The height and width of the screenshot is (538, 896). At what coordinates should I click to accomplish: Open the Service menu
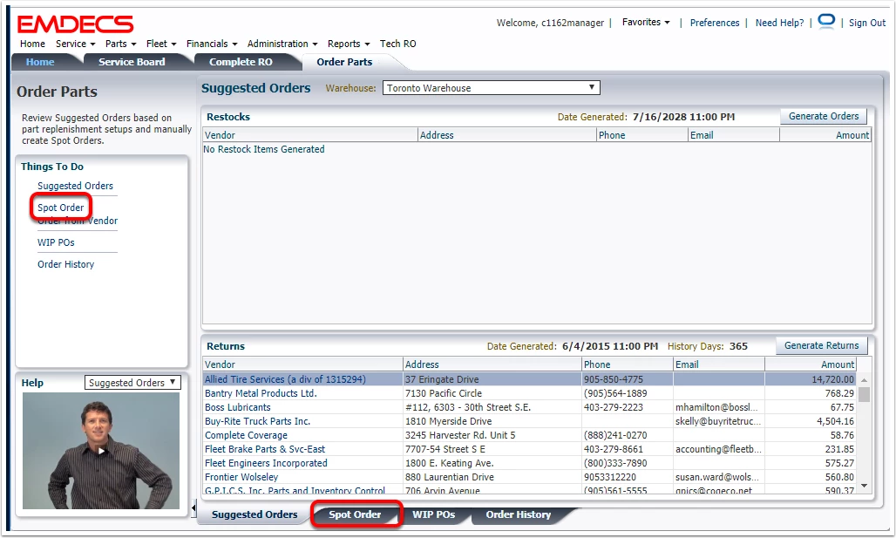pos(76,44)
